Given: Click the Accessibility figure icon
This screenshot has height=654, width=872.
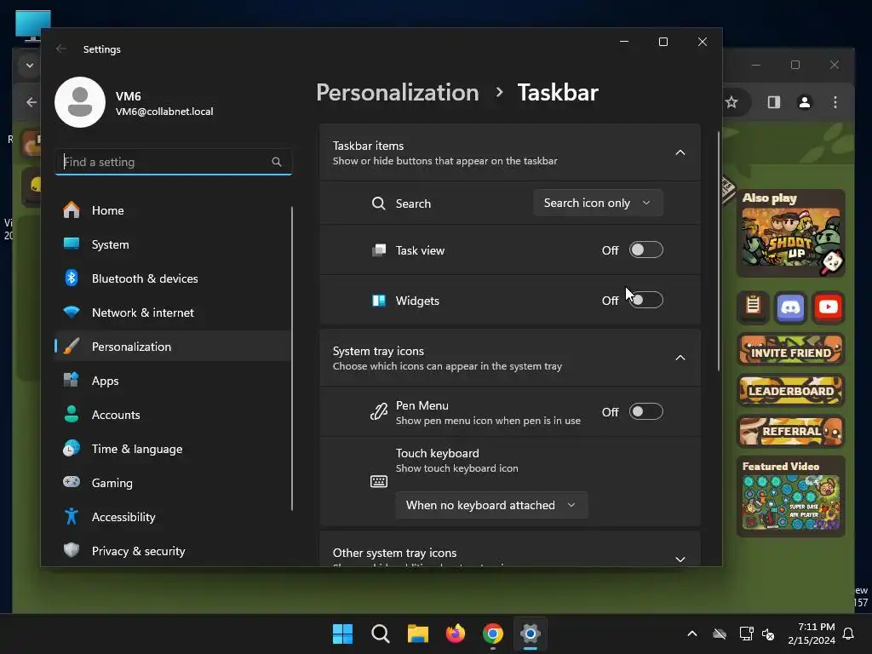Looking at the screenshot, I should [72, 516].
